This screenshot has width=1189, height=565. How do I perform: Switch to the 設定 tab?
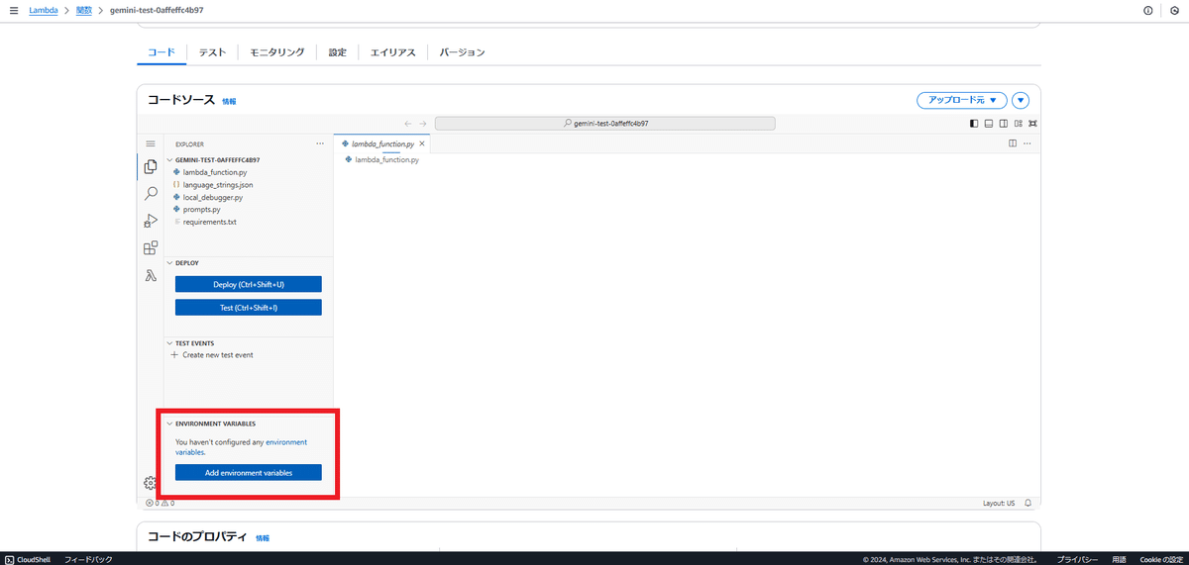[338, 51]
